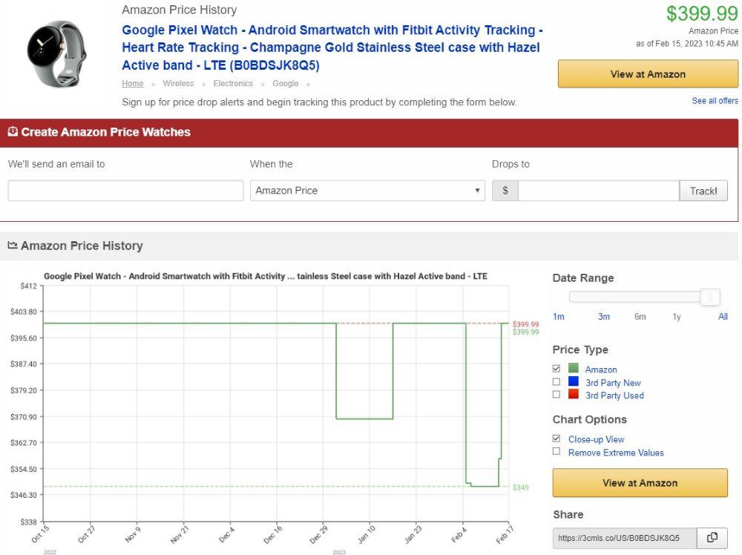The height and width of the screenshot is (555, 742).
Task: Open the Electronics breadcrumb link
Action: tap(233, 83)
